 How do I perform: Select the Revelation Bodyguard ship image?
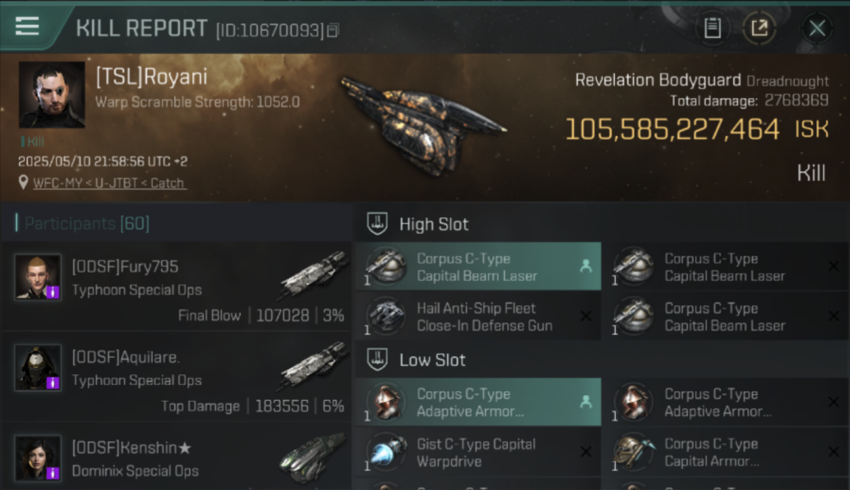422,118
